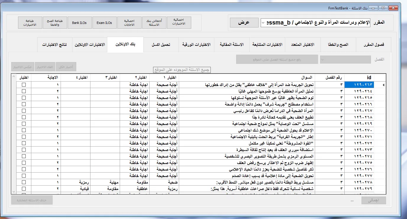The image size is (407, 219).
Task: Open the Bank ILOs button
Action: 80,22
